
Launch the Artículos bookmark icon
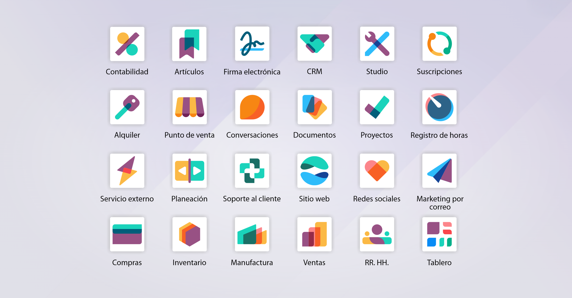click(x=189, y=44)
